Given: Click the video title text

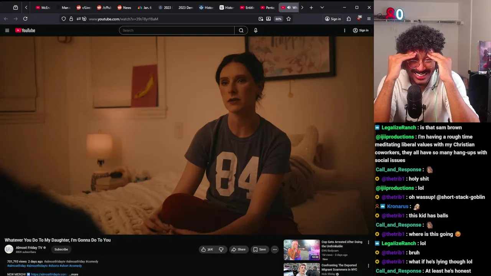Looking at the screenshot, I should [x=58, y=240].
